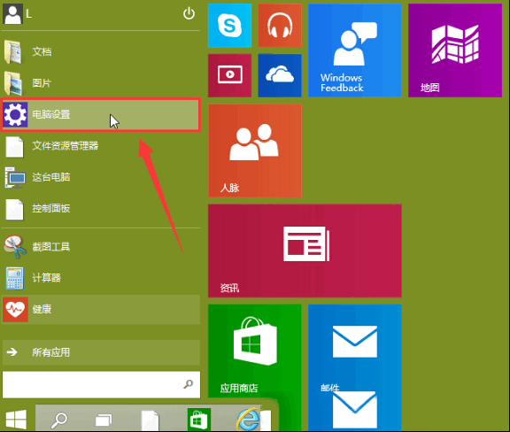Click the user account avatar

pyautogui.click(x=12, y=13)
